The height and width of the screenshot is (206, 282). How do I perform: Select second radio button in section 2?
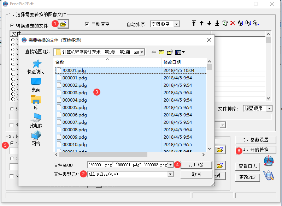point(12,158)
